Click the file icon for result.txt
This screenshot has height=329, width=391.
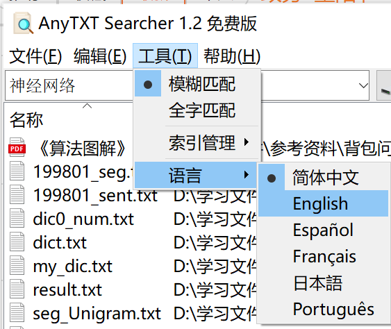coord(17,289)
